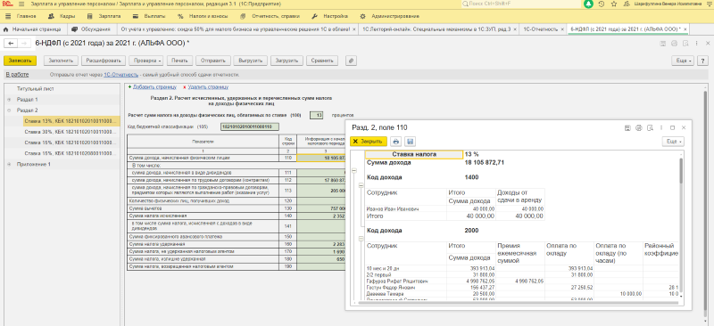Click the question mark help button

tap(702, 61)
